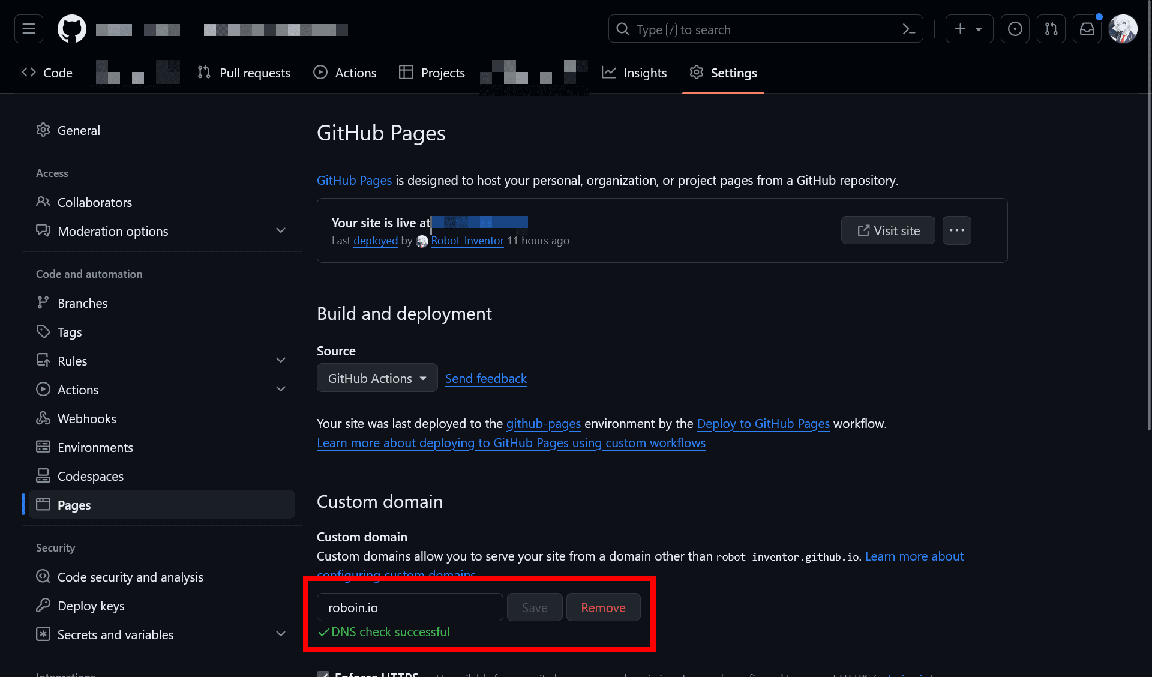The height and width of the screenshot is (677, 1152).
Task: Open Webhooks settings page
Action: 162,418
